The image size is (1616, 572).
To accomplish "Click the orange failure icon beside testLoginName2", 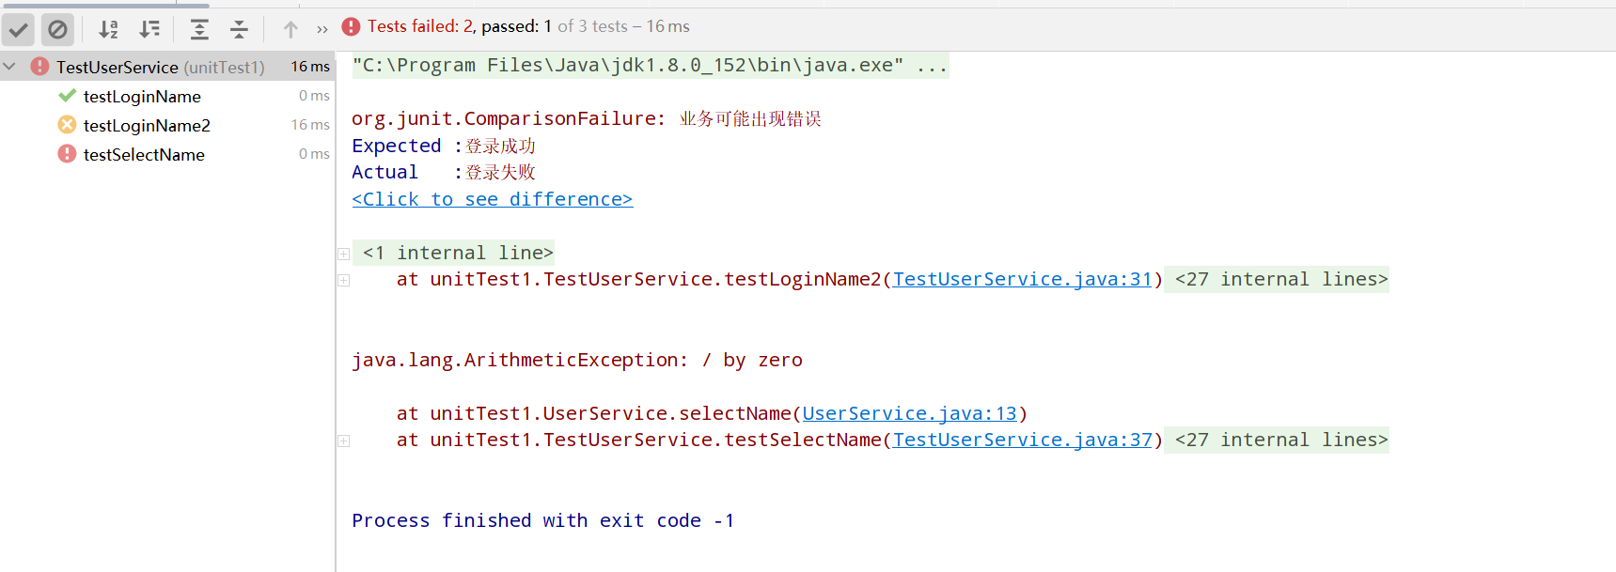I will click(x=67, y=125).
